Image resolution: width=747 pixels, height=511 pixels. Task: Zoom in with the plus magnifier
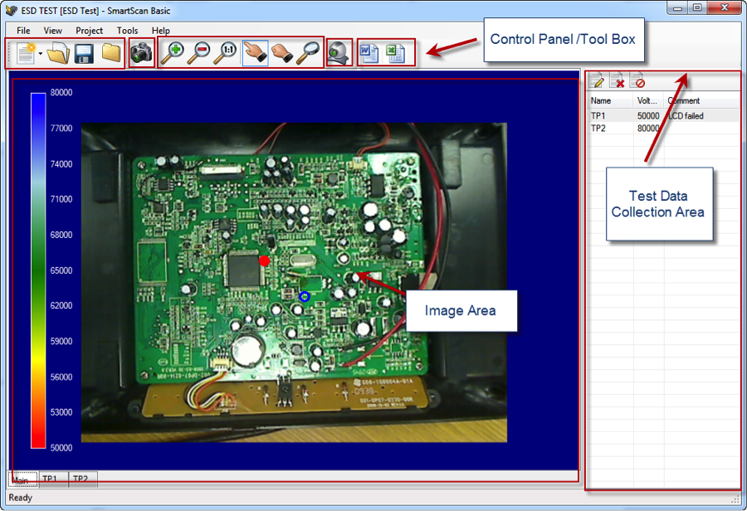coord(173,55)
